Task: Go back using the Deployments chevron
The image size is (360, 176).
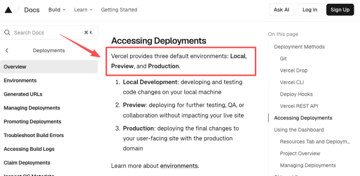Action: 7,50
